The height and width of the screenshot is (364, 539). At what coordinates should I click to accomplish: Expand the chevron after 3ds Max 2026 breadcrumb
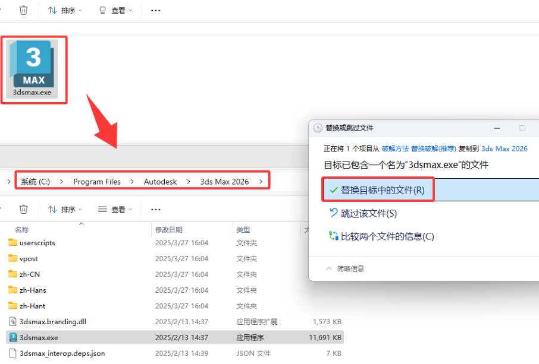click(261, 182)
